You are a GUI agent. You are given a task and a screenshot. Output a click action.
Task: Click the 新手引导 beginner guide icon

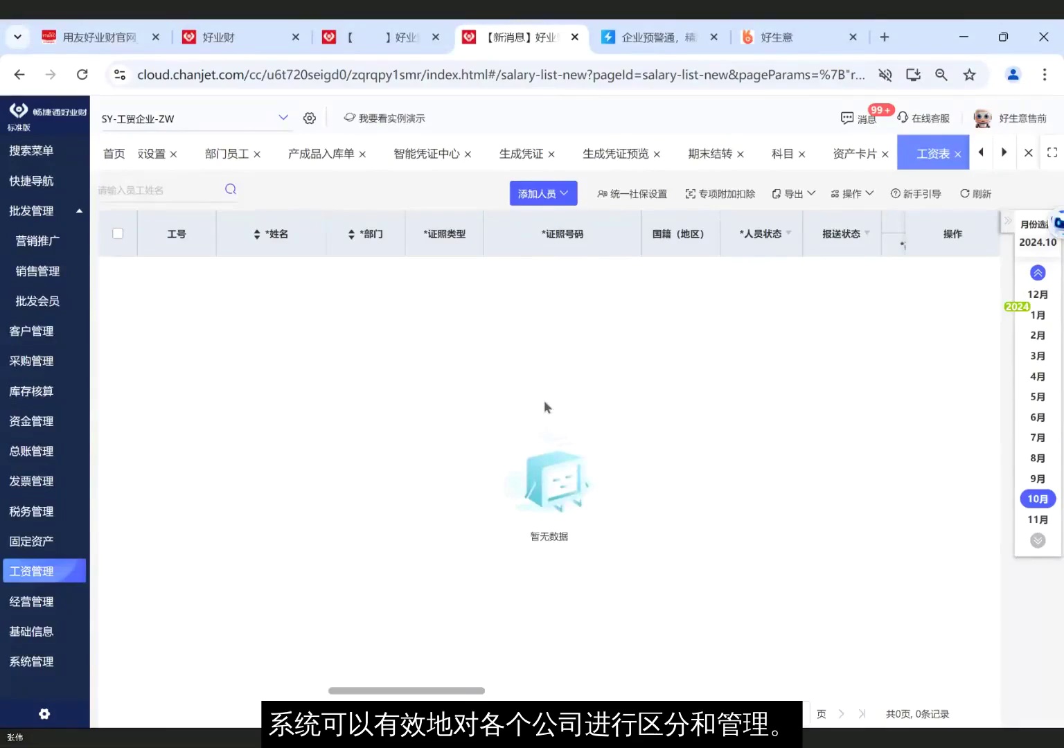(x=916, y=193)
